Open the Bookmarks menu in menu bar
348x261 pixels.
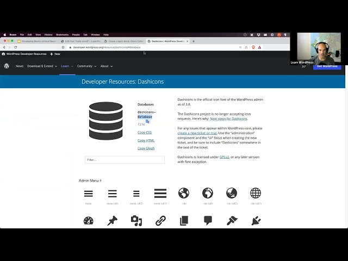click(x=62, y=35)
